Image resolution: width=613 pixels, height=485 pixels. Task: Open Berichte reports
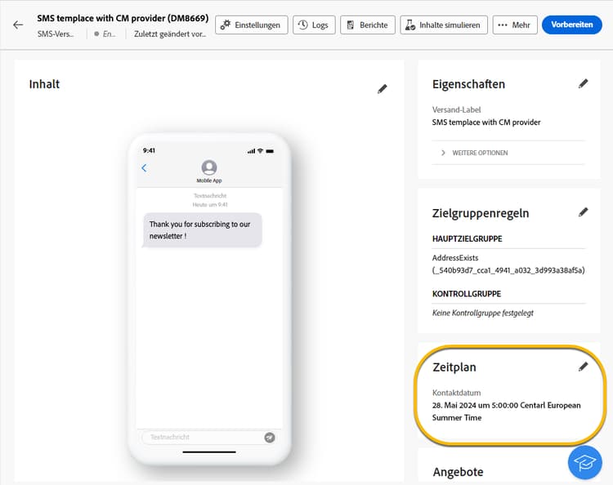pyautogui.click(x=368, y=25)
